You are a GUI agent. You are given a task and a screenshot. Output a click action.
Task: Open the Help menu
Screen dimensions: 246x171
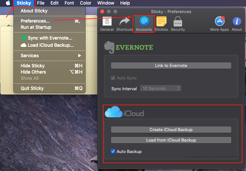pos(125,3)
